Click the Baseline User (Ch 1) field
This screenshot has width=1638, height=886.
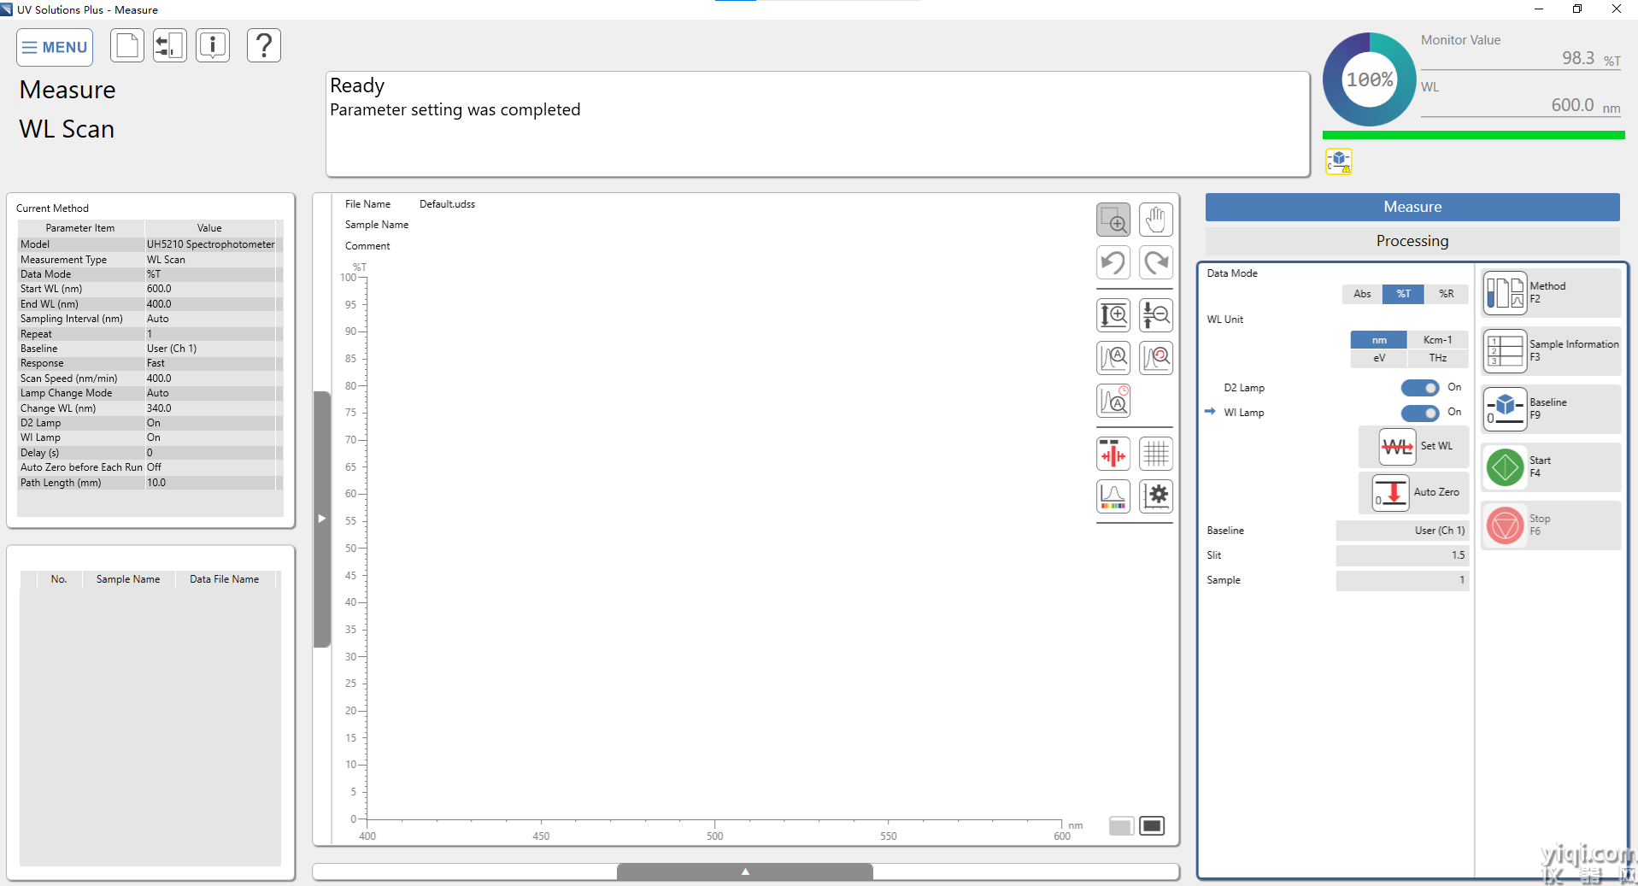tap(1402, 531)
